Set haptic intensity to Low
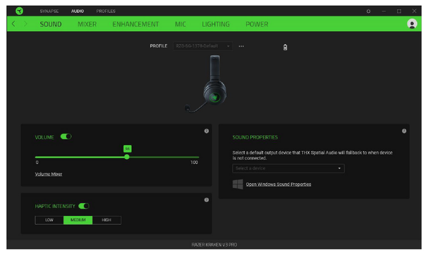This screenshot has width=426, height=253. click(x=49, y=220)
